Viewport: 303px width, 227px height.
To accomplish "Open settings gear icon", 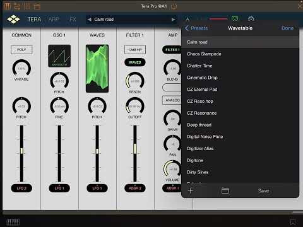I will (251, 19).
